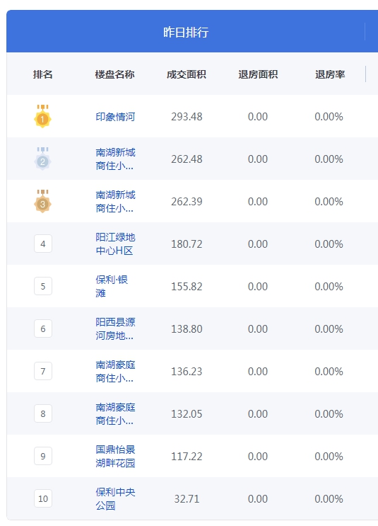Image resolution: width=378 pixels, height=526 pixels.
Task: Select the rank 4 number badge
Action: point(43,244)
